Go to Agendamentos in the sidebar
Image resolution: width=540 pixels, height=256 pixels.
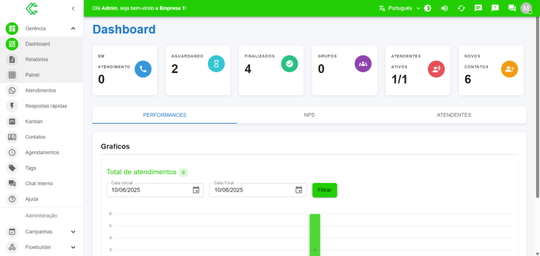(x=42, y=152)
